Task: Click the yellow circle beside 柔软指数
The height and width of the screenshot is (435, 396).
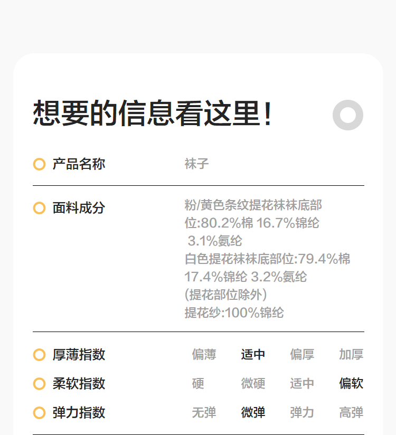Action: tap(39, 384)
